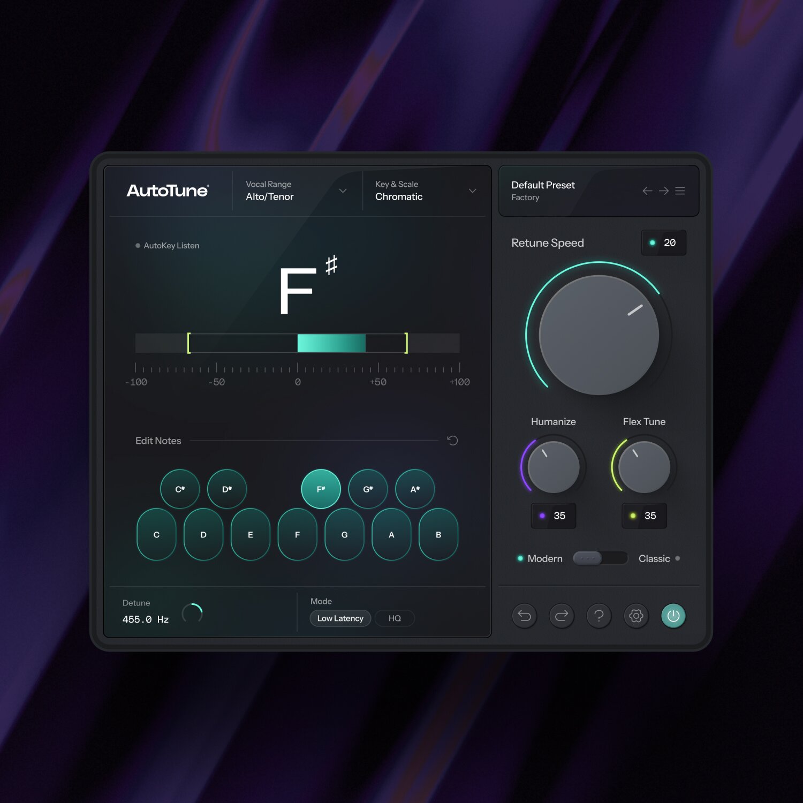
Task: Toggle the B note key
Action: (x=438, y=534)
